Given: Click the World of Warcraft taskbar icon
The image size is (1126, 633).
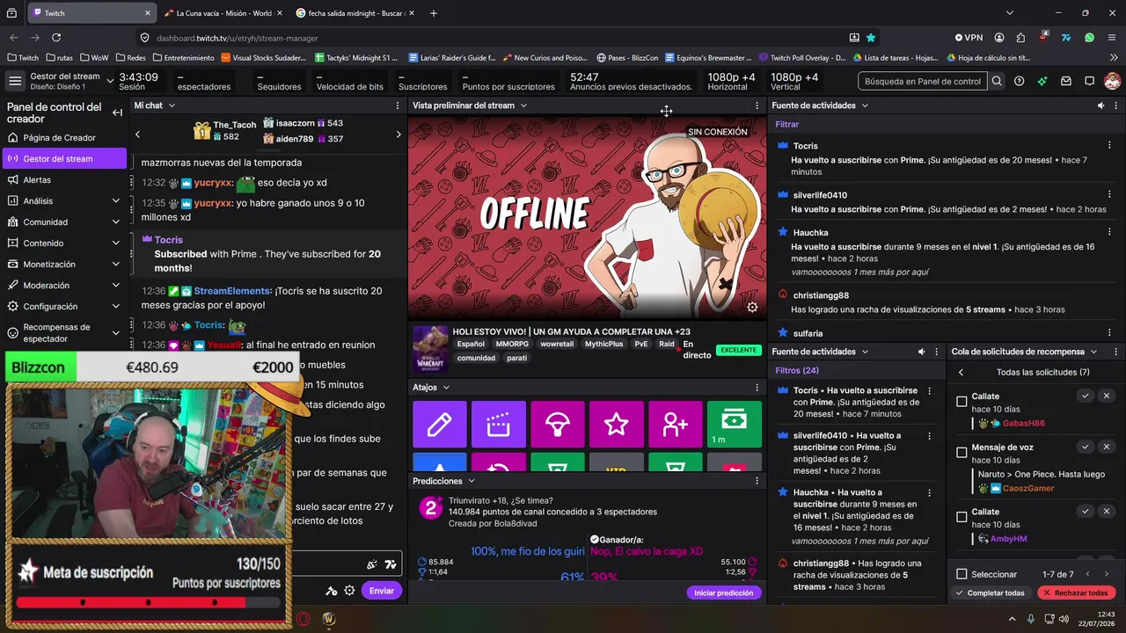Looking at the screenshot, I should coord(329,619).
